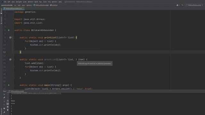Click the gutter annotation icon beside line 14

coord(10,59)
